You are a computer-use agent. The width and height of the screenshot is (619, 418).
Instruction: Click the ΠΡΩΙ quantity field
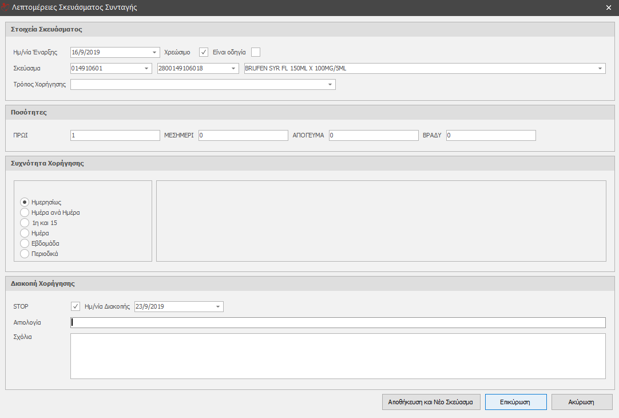click(115, 135)
